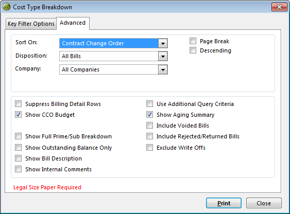Viewport: 290px width, 214px height.
Task: Turn on Use Additional Query Criteria
Action: coord(149,104)
